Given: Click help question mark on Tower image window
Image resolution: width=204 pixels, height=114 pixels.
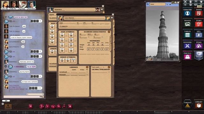Looking at the screenshot, I should 176,3.
